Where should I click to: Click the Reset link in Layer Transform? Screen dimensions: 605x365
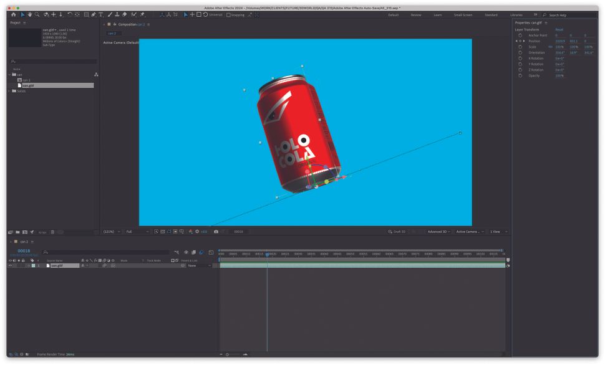tap(559, 29)
